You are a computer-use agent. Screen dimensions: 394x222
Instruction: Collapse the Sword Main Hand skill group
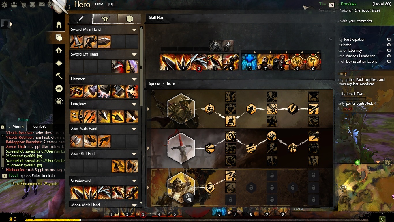134,29
